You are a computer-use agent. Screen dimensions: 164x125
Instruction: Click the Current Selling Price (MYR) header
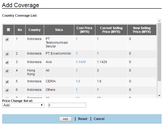(x=111, y=30)
